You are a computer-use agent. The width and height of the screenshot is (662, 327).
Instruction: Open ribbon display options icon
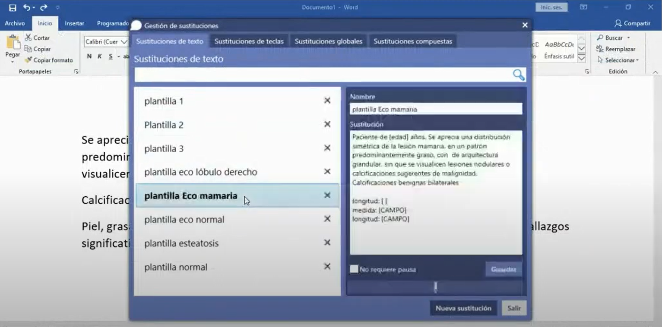(583, 7)
